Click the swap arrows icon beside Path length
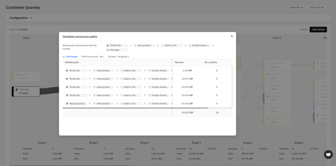Screen dimensions: 336x166 point(64,57)
